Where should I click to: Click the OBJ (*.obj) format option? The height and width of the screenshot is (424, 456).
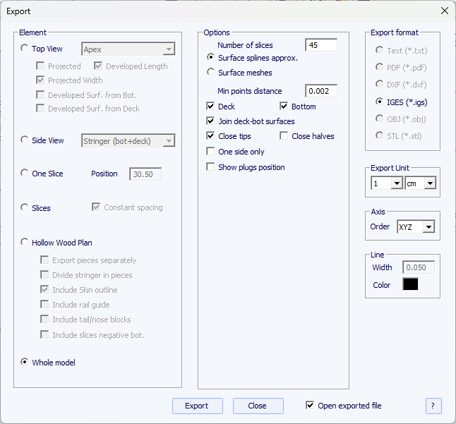379,119
